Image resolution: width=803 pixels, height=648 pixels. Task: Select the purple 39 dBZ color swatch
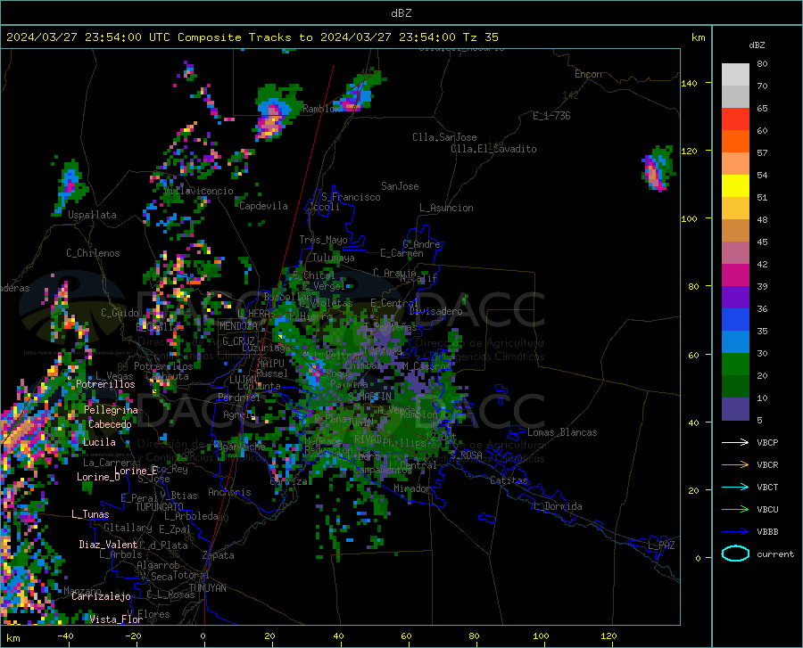point(735,298)
